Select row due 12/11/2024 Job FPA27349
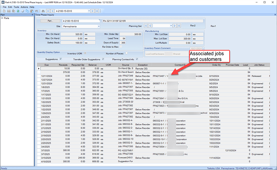Image resolution: width=277 pixels, height=170 pixels. click(x=154, y=76)
